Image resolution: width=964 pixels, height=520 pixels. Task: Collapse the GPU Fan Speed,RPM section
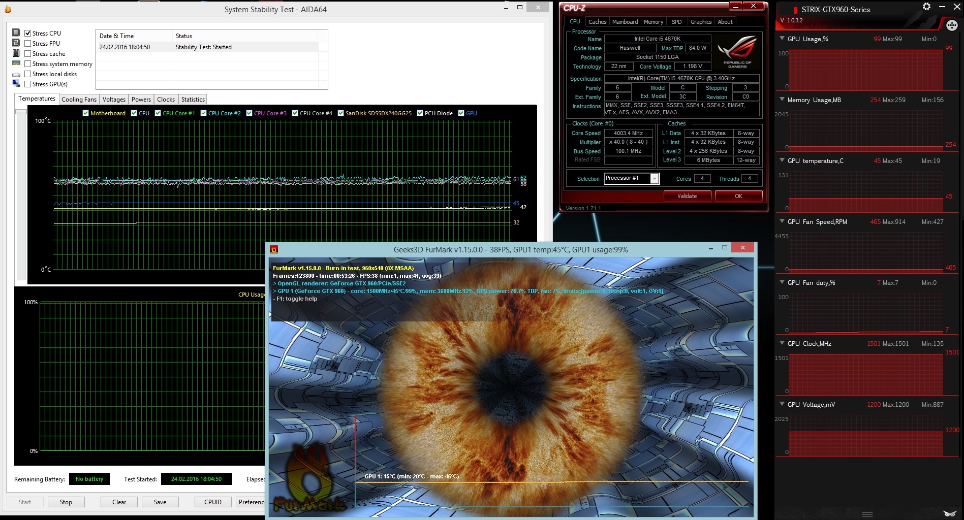click(x=782, y=221)
